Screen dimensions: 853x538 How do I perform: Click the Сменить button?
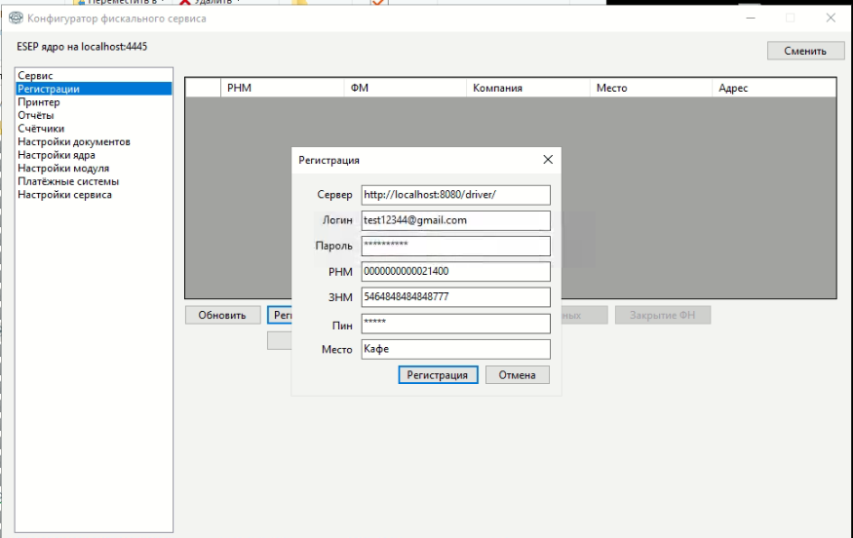[x=805, y=51]
